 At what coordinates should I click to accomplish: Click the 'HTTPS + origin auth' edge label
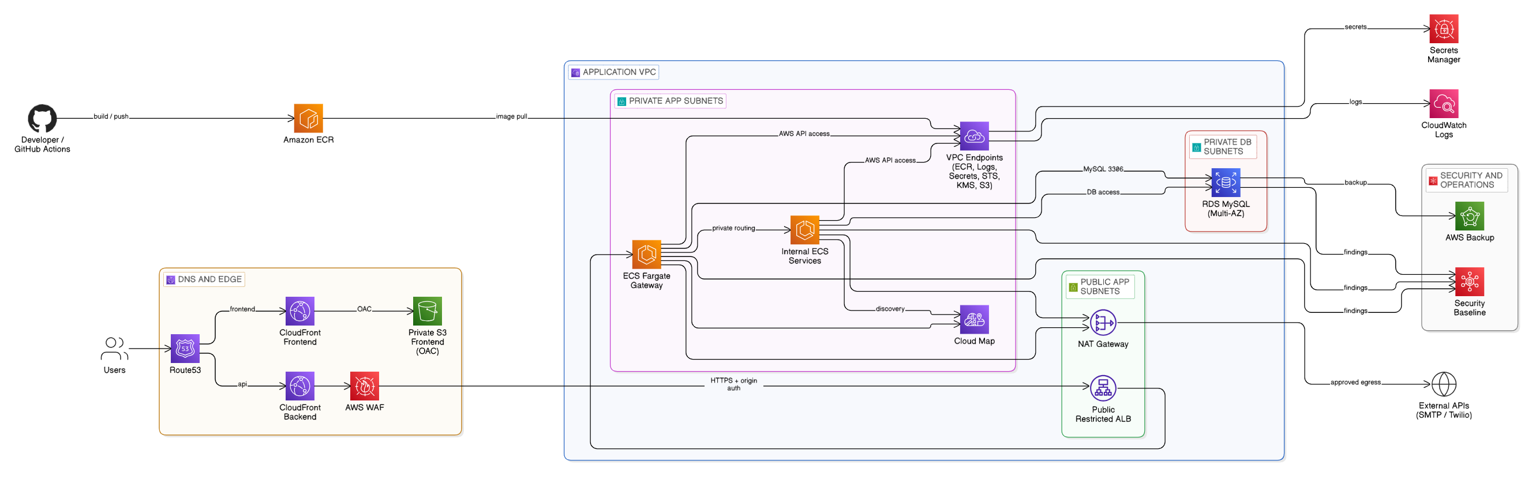coord(733,384)
